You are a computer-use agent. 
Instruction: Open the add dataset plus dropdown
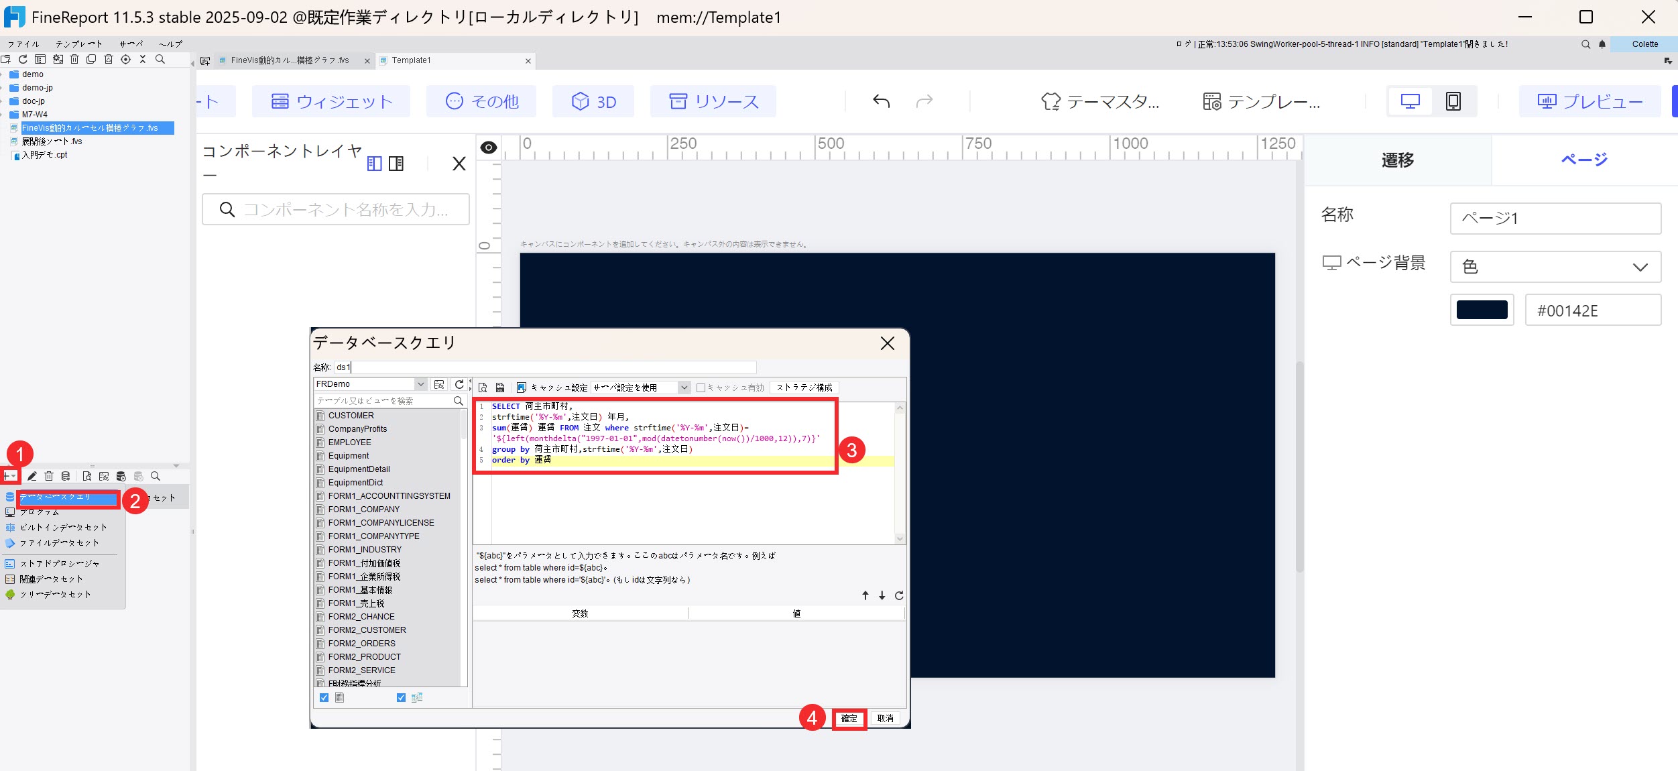click(11, 476)
